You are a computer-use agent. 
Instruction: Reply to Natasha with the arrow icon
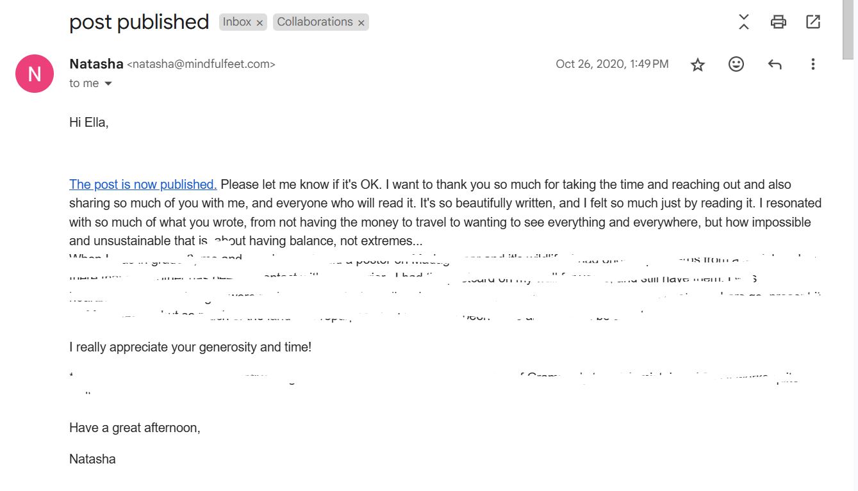click(775, 64)
